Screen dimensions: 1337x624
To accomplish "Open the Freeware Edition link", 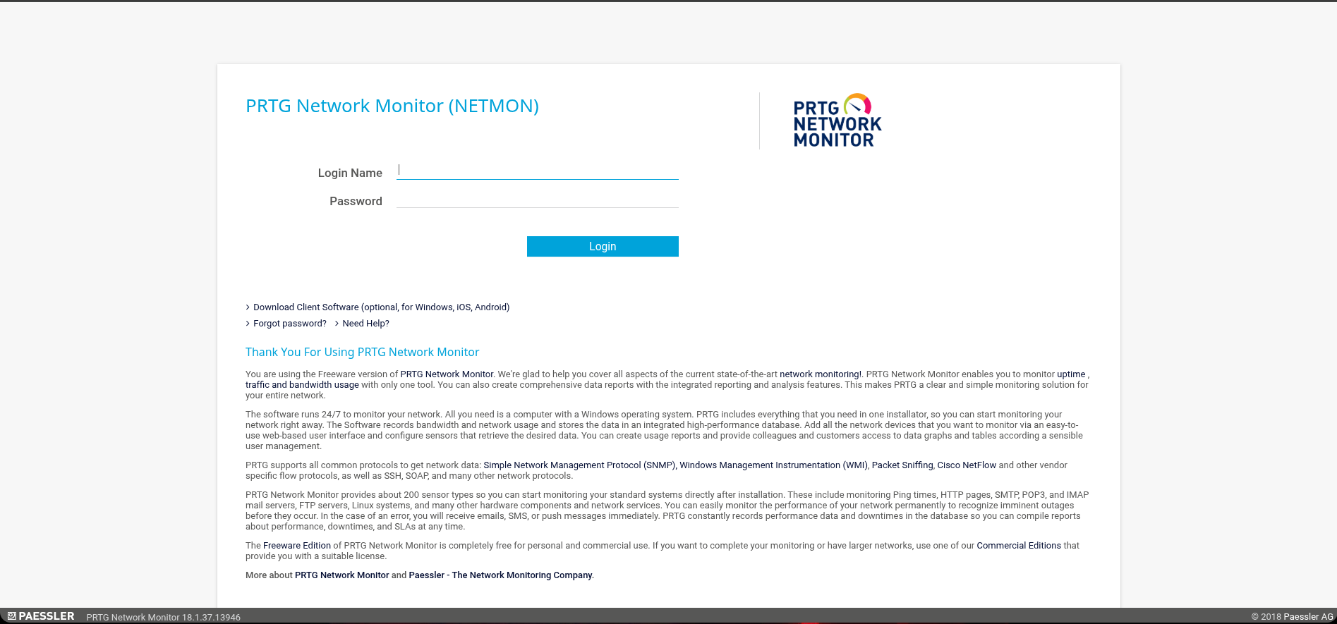I will tap(297, 546).
